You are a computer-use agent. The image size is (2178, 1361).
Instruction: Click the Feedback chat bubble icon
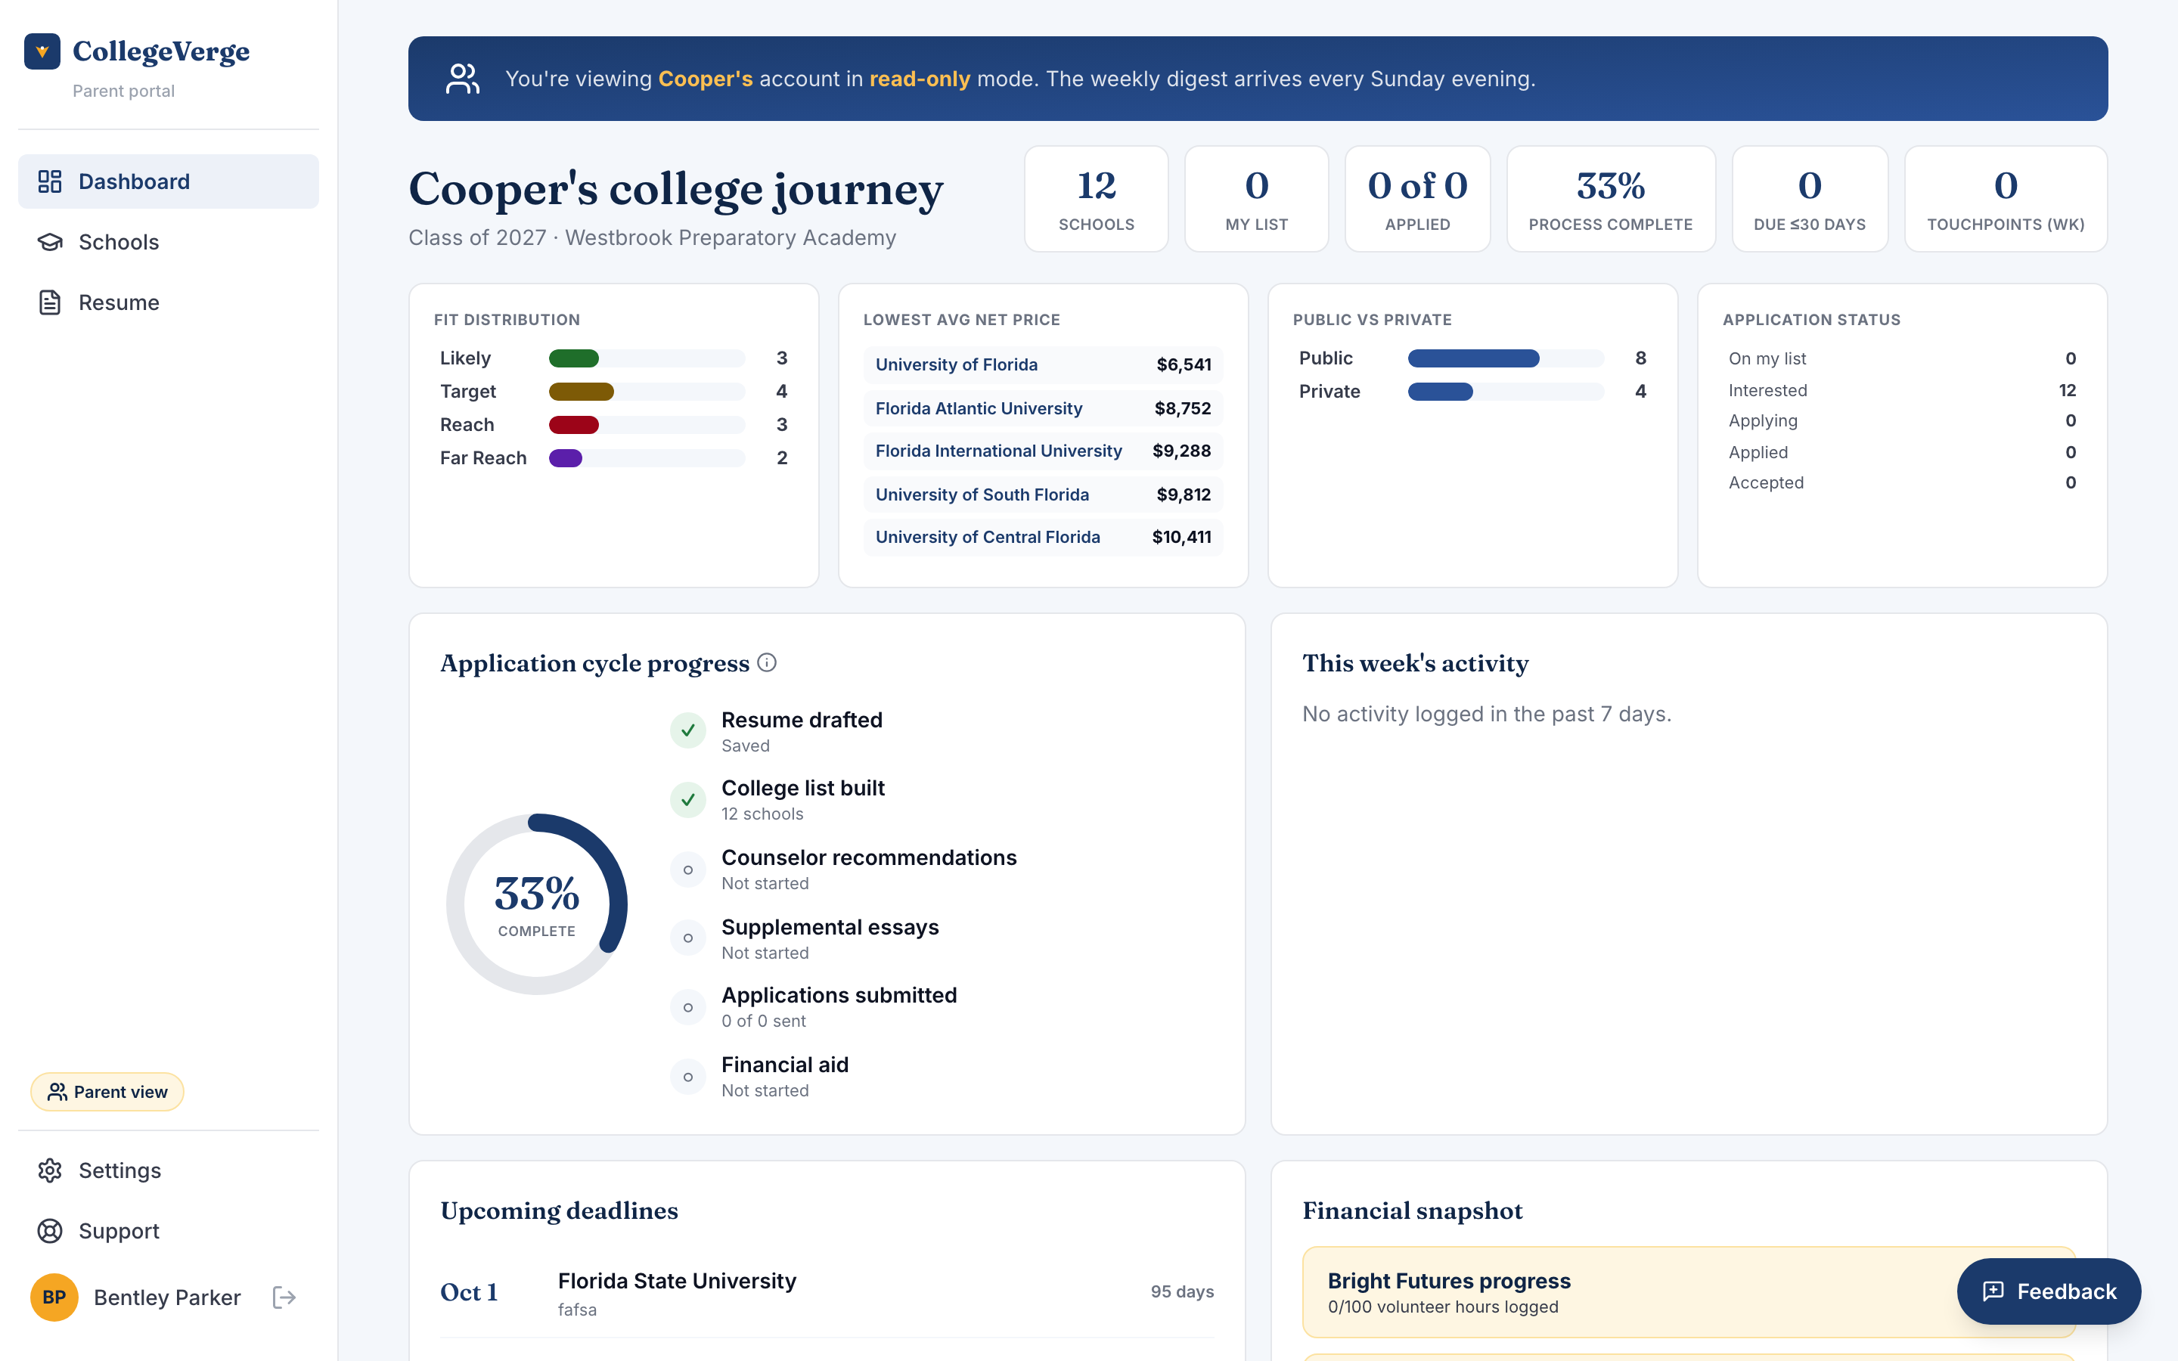point(1993,1291)
